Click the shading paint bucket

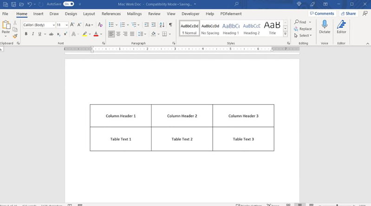point(153,34)
